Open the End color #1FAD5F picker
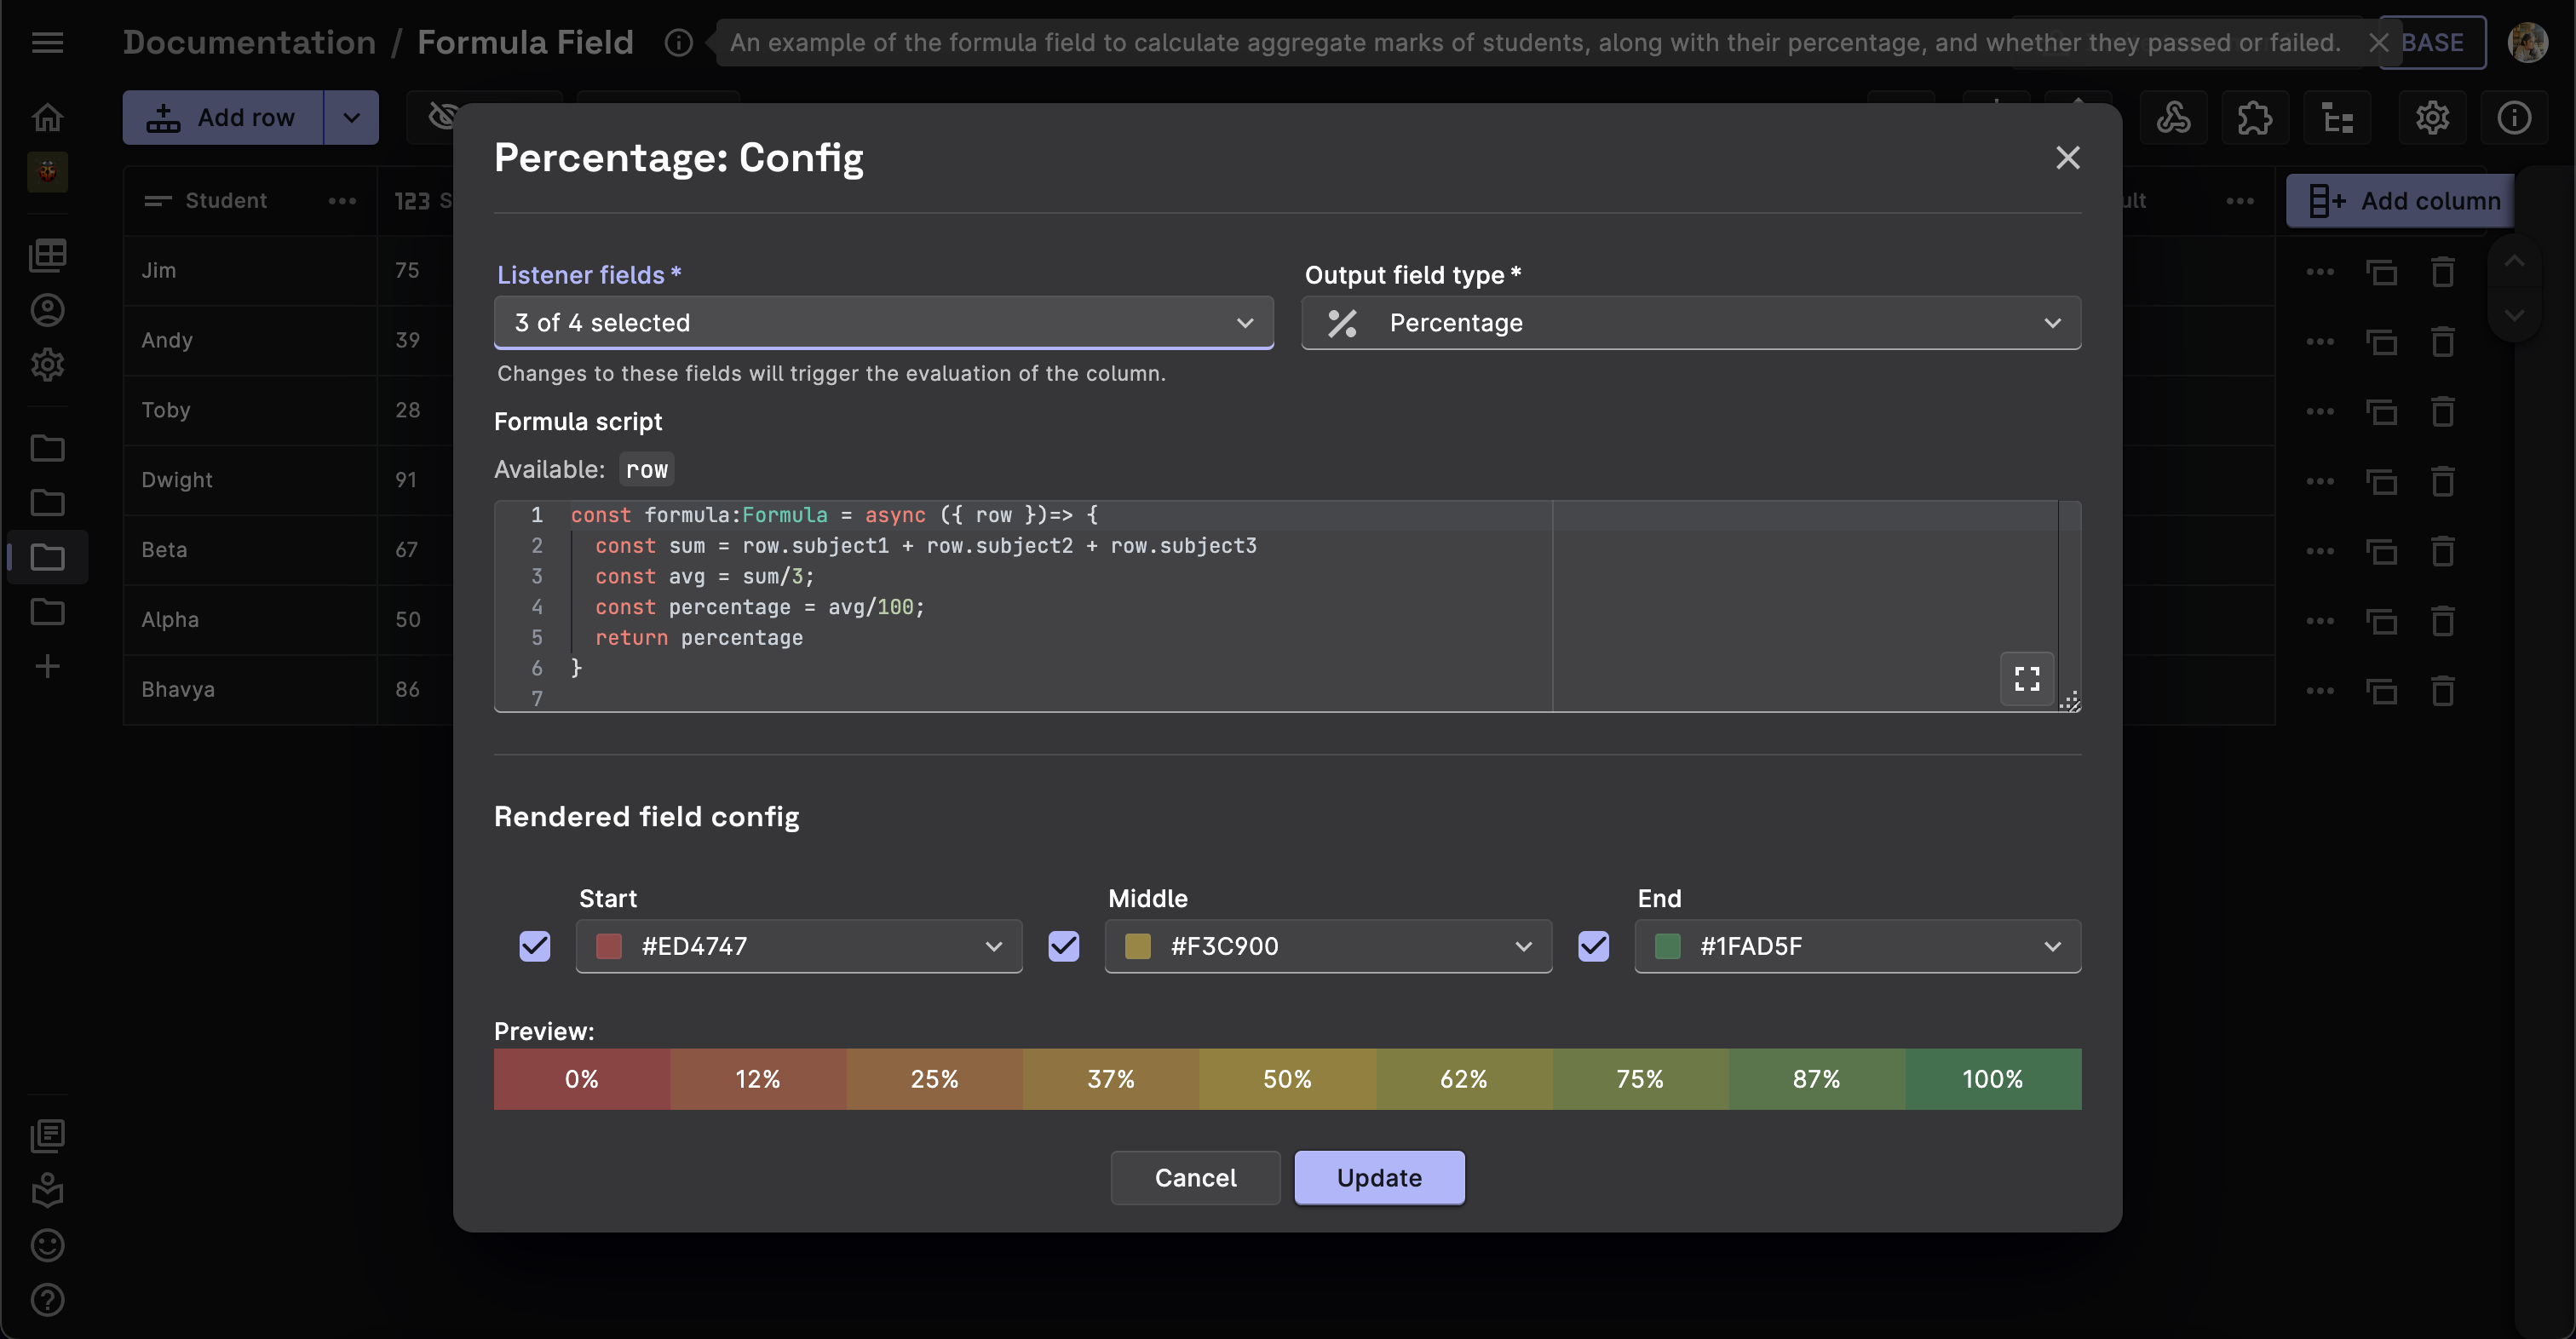Image resolution: width=2576 pixels, height=1339 pixels. (1857, 946)
